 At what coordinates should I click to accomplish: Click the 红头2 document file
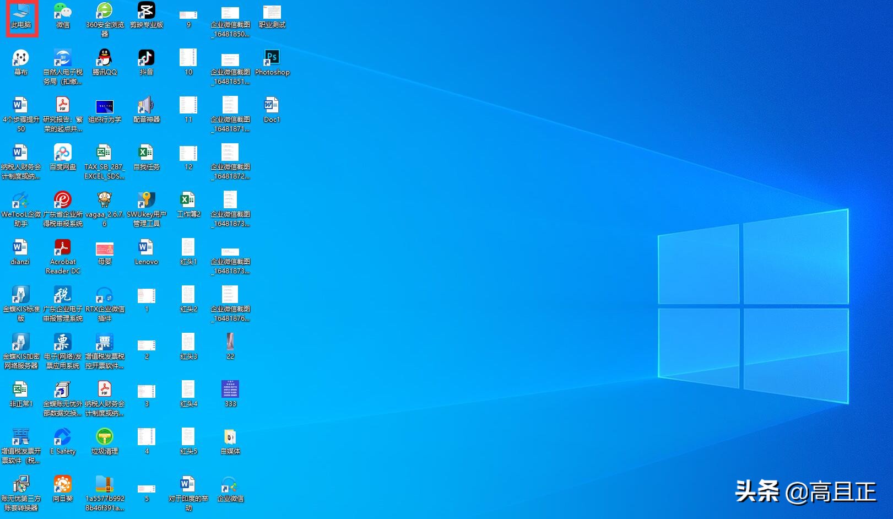click(x=188, y=299)
